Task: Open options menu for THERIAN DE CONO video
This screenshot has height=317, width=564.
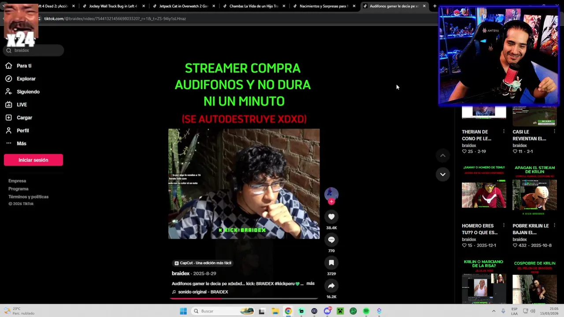Action: tap(504, 132)
